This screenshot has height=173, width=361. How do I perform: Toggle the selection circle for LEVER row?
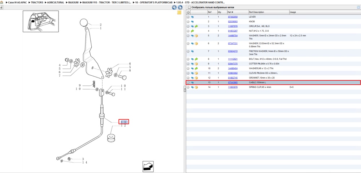(x=188, y=17)
